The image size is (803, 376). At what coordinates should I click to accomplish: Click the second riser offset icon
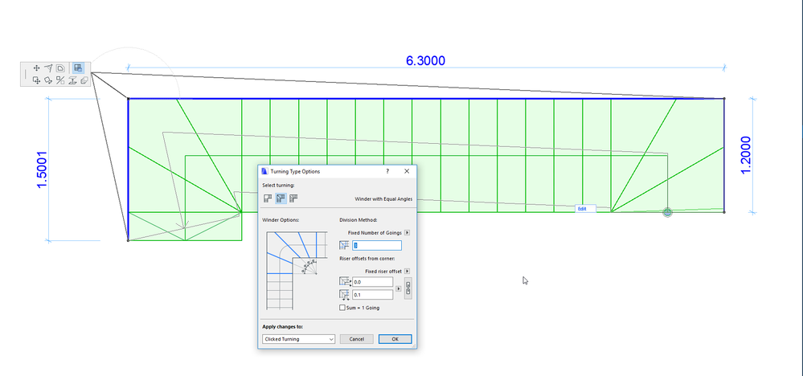(x=345, y=294)
